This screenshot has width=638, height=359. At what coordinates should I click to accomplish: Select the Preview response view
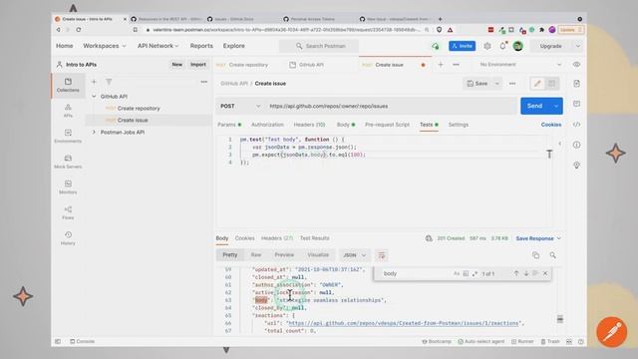[284, 255]
